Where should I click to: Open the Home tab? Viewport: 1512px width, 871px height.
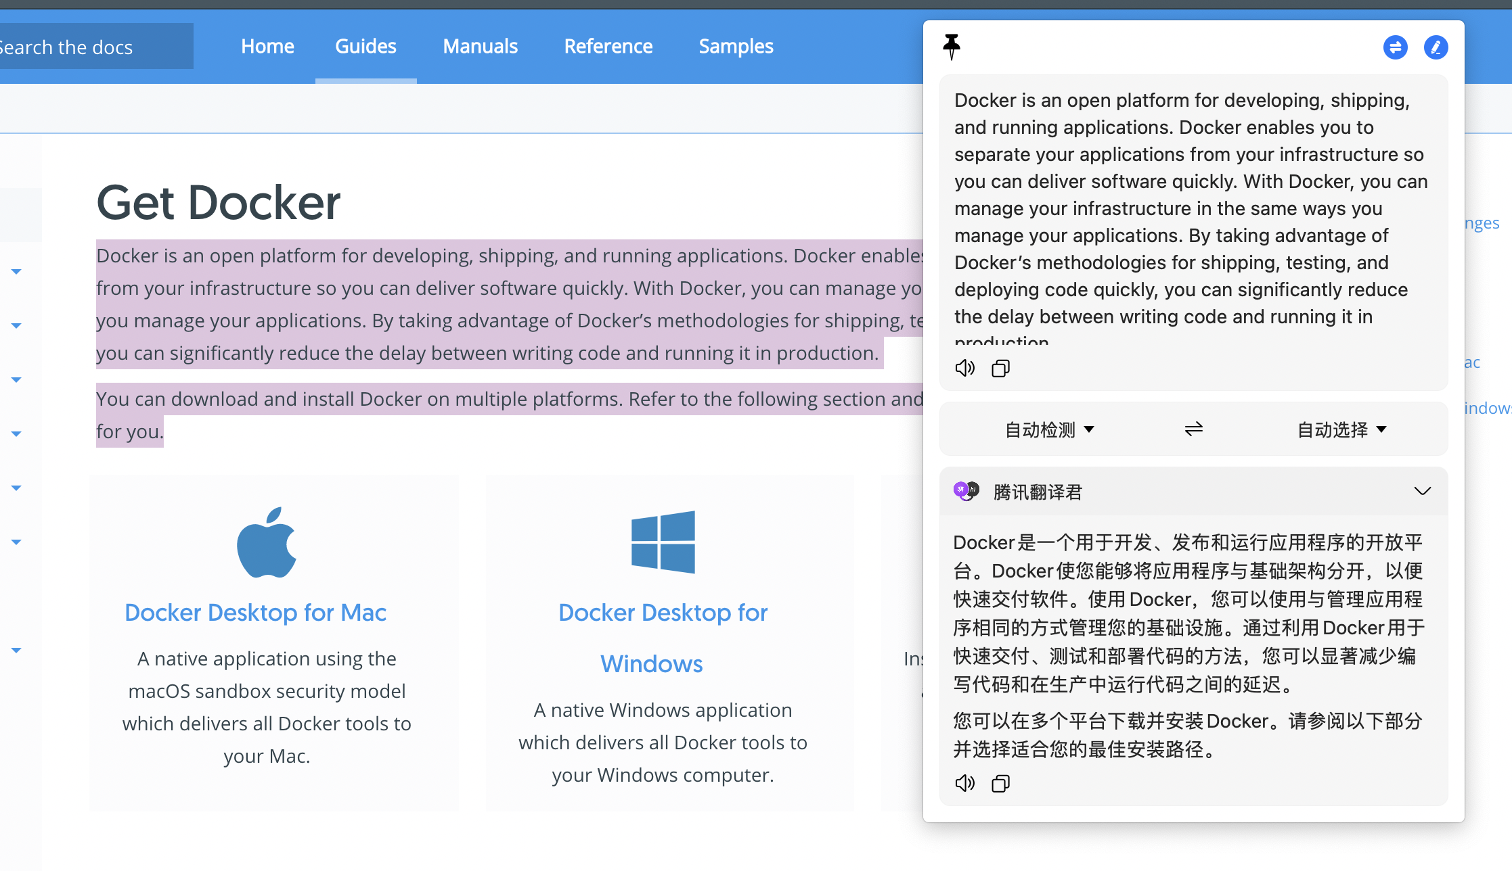point(267,46)
